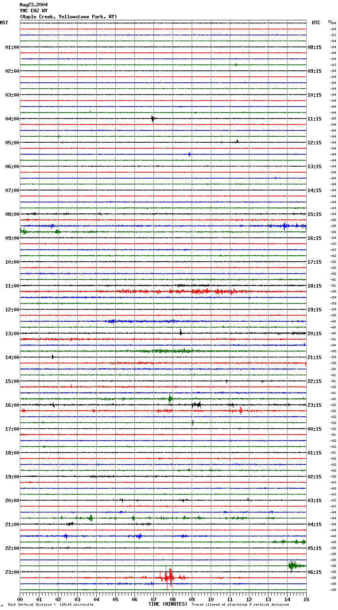Click the Maple Creek, Yellowstone Park location title
Image resolution: width=338 pixels, height=610 pixels.
(68, 17)
